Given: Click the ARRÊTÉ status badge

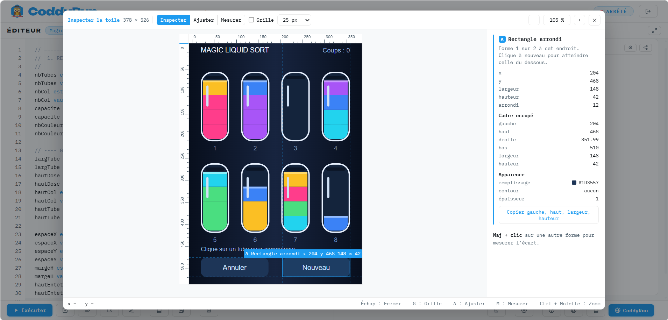Looking at the screenshot, I should [614, 11].
